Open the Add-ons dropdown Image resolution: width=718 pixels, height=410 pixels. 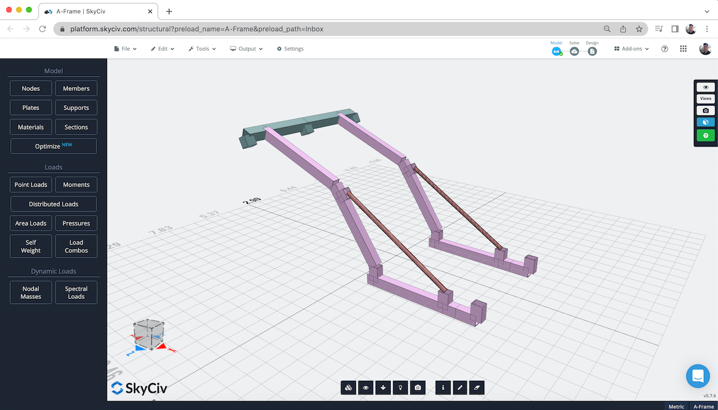click(630, 48)
